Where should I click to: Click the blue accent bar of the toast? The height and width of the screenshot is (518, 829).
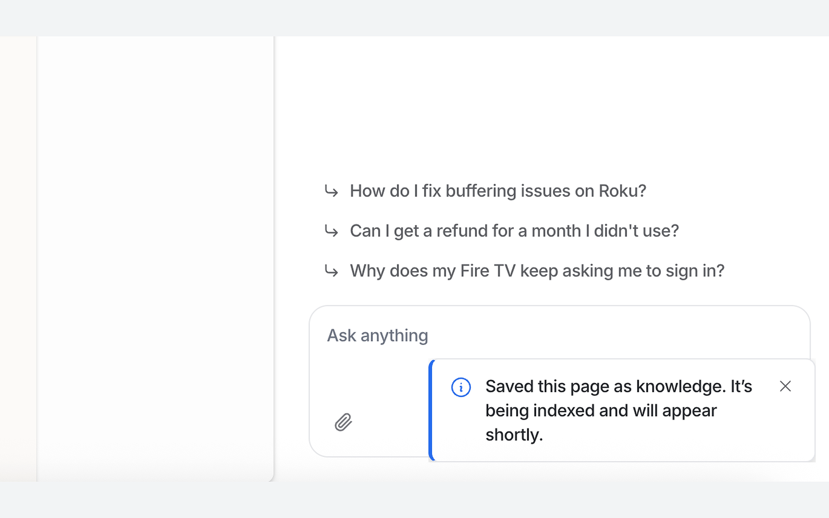click(x=431, y=410)
